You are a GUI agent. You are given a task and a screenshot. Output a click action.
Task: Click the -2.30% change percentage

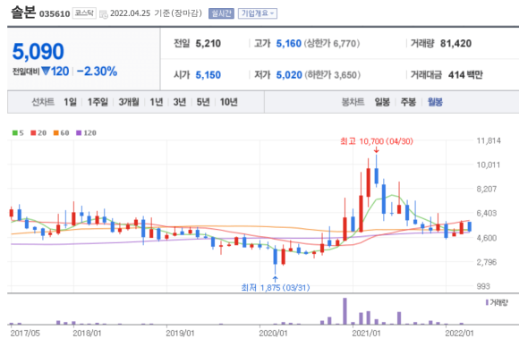tap(97, 72)
